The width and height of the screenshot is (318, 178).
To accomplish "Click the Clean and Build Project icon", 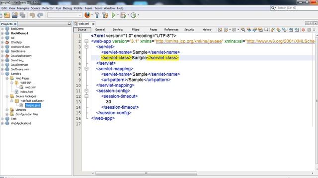I will click(105, 15).
